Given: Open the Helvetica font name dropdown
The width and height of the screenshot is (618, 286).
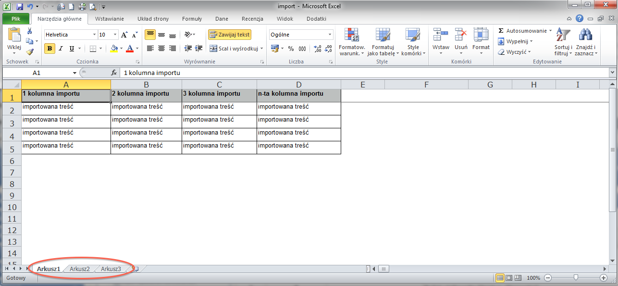Looking at the screenshot, I should pos(94,35).
